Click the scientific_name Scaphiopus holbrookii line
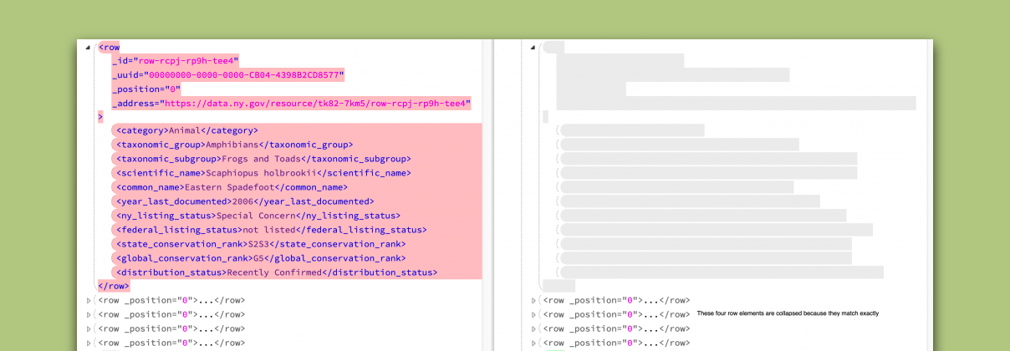Image resolution: width=1010 pixels, height=351 pixels. coord(263,174)
